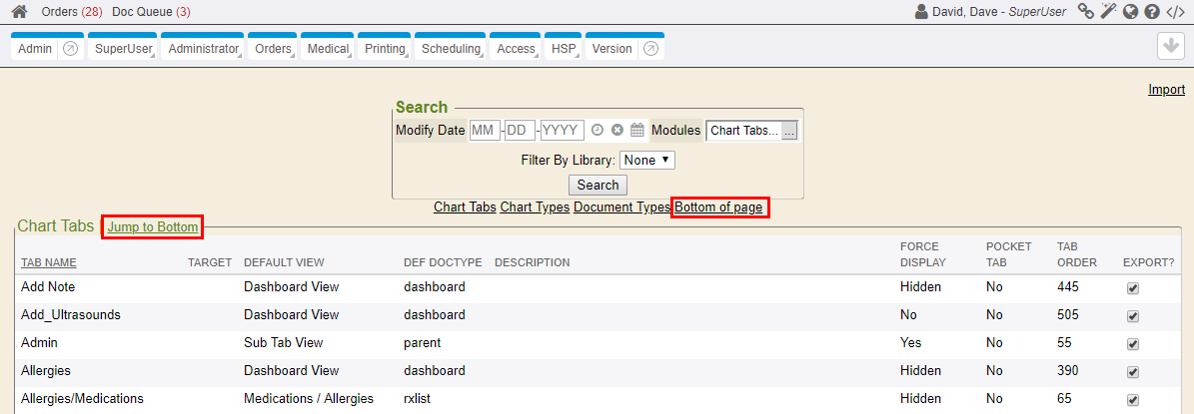The height and width of the screenshot is (414, 1194).
Task: Open the Help question mark icon
Action: 1152,12
